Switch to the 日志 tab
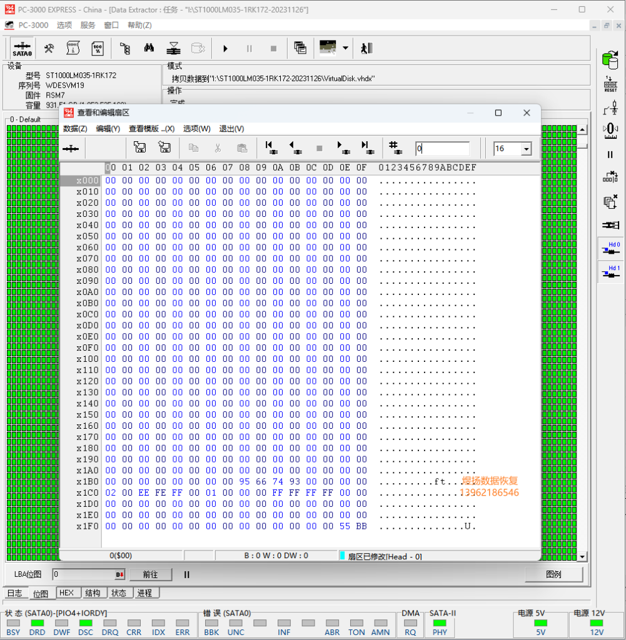 point(15,593)
